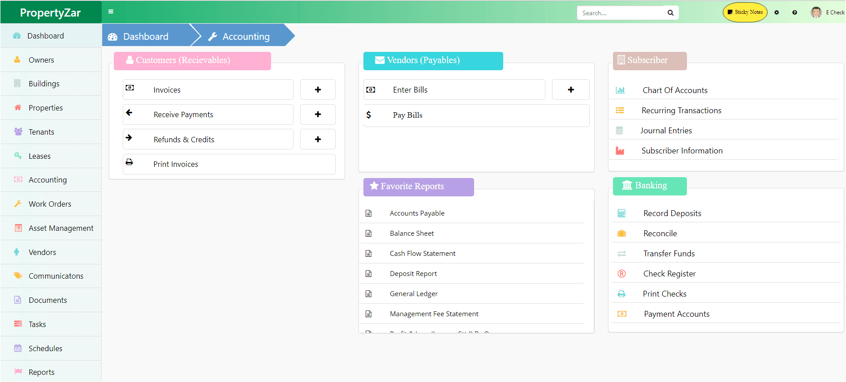Click the Payment Accounts money icon
This screenshot has height=382, width=846.
[x=622, y=314]
